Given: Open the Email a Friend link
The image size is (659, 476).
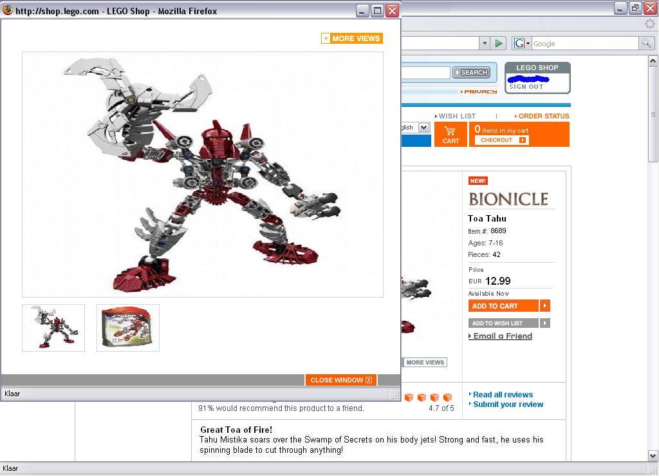Looking at the screenshot, I should [501, 336].
